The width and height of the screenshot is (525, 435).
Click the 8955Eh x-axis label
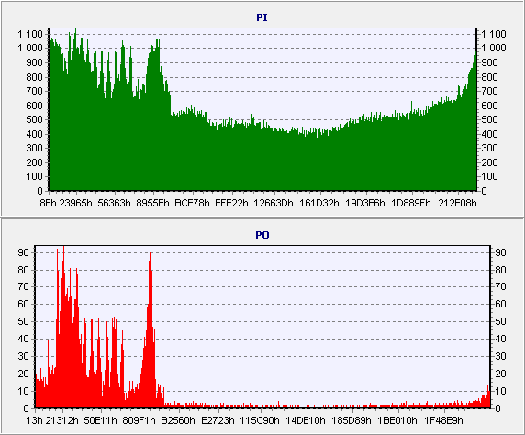(153, 203)
